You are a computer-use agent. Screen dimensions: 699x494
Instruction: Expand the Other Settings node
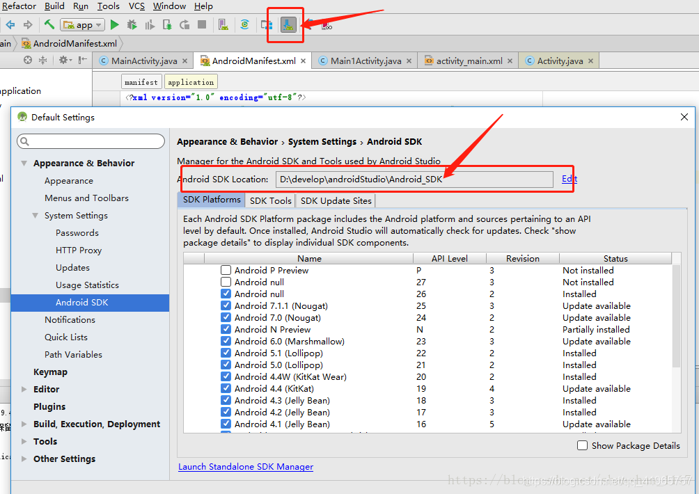[x=24, y=459]
